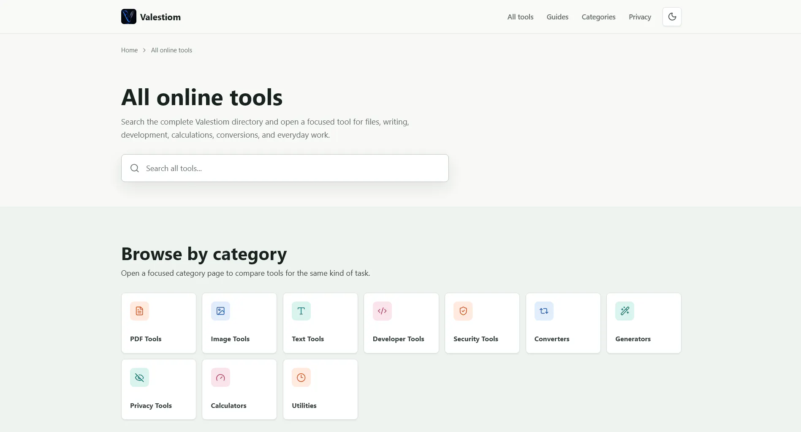The image size is (801, 432).
Task: Open the Calculators category label
Action: click(228, 405)
